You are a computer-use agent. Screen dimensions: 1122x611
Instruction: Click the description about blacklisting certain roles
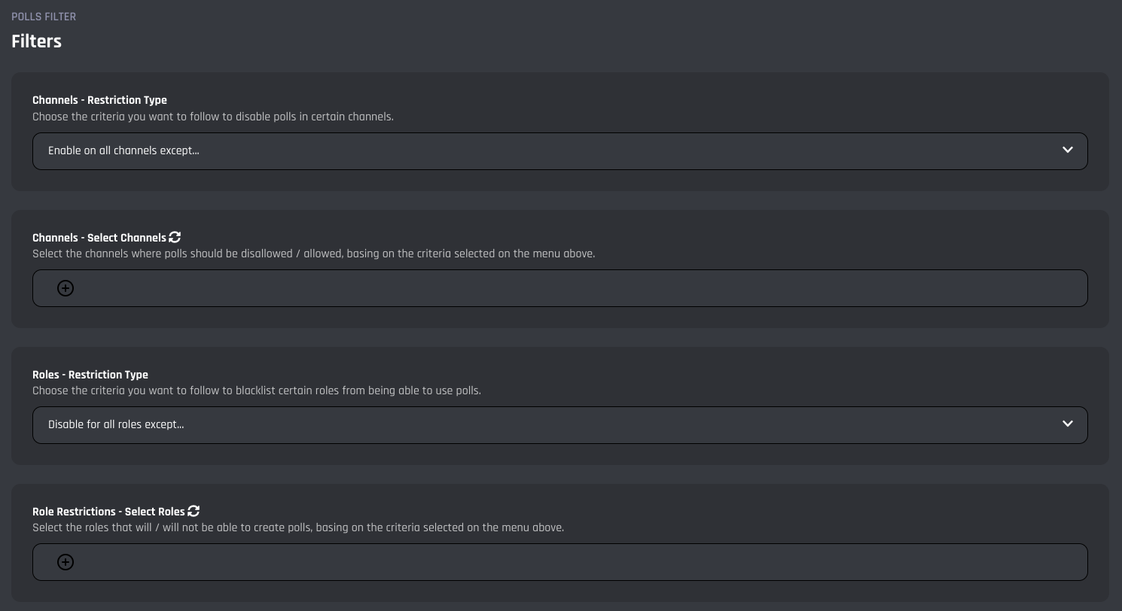click(x=256, y=391)
